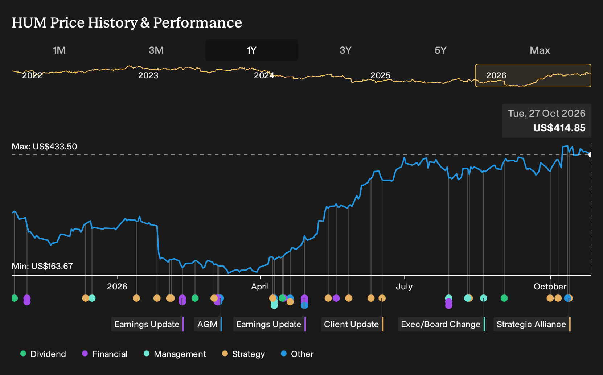Select the Dividend marker at chart's start
The height and width of the screenshot is (375, 603).
click(x=14, y=298)
